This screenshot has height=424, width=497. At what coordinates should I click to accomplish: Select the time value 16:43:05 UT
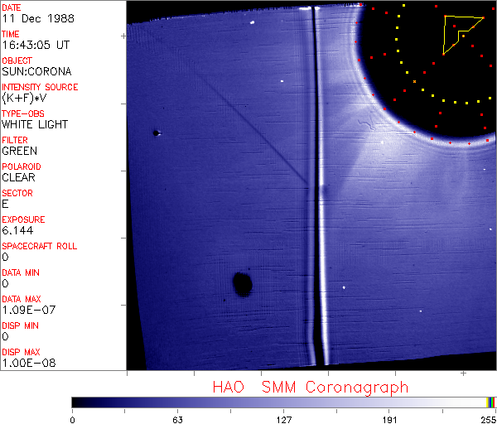point(36,45)
